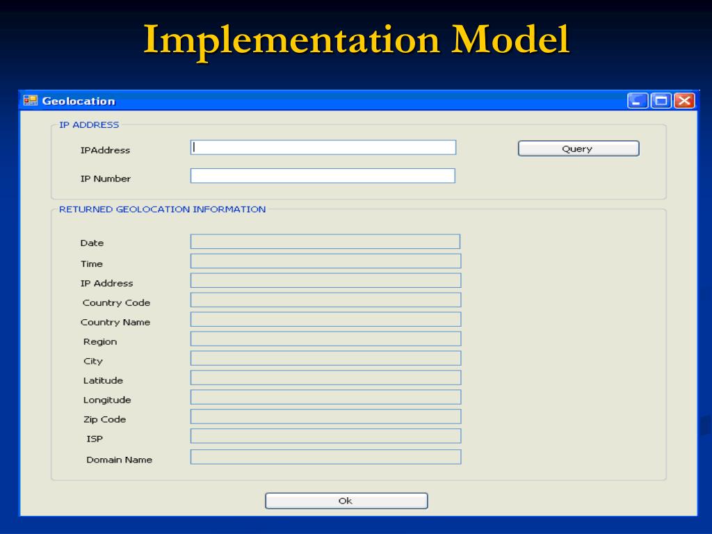Select the Domain Name field
Image resolution: width=712 pixels, height=534 pixels.
(325, 458)
